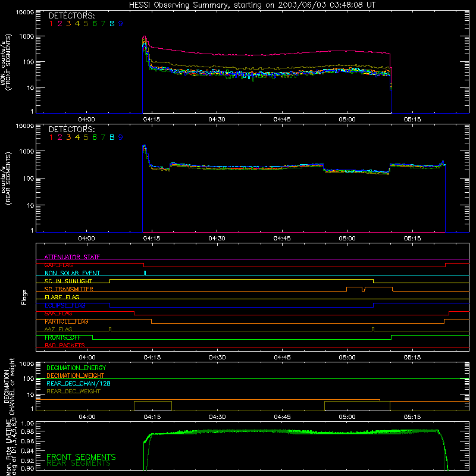Click the ECLIPSE_FLAG label

(x=65, y=305)
